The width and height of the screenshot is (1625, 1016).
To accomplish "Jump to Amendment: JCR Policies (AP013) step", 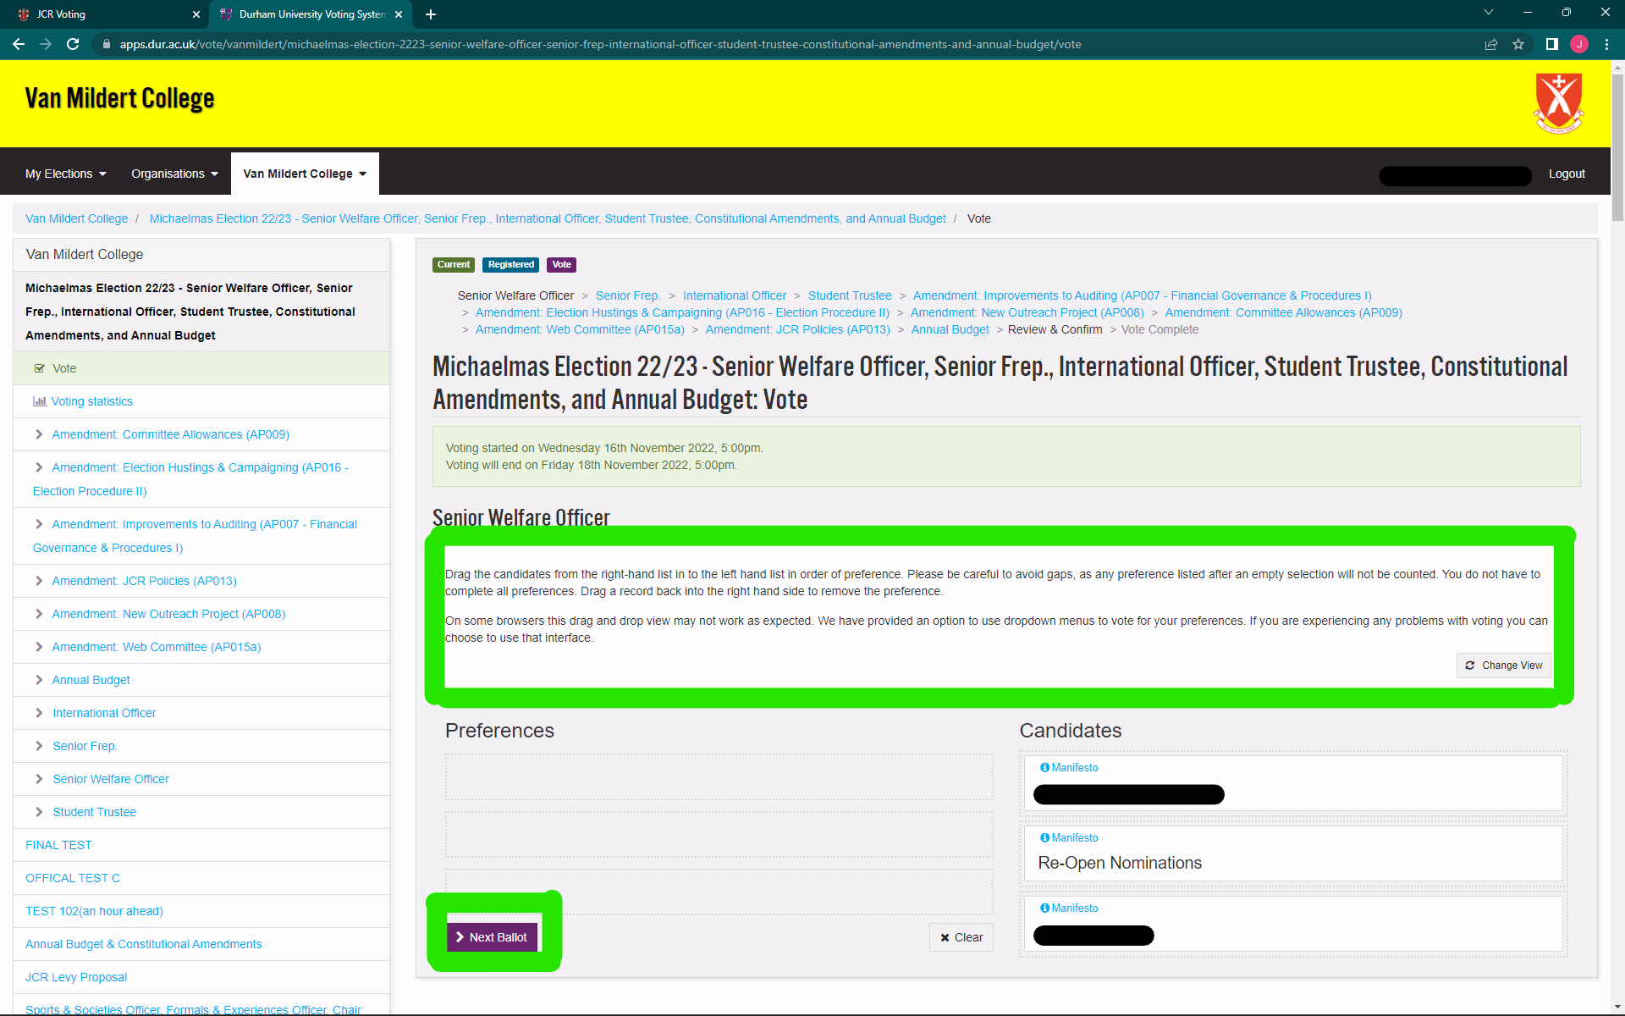I will (798, 329).
